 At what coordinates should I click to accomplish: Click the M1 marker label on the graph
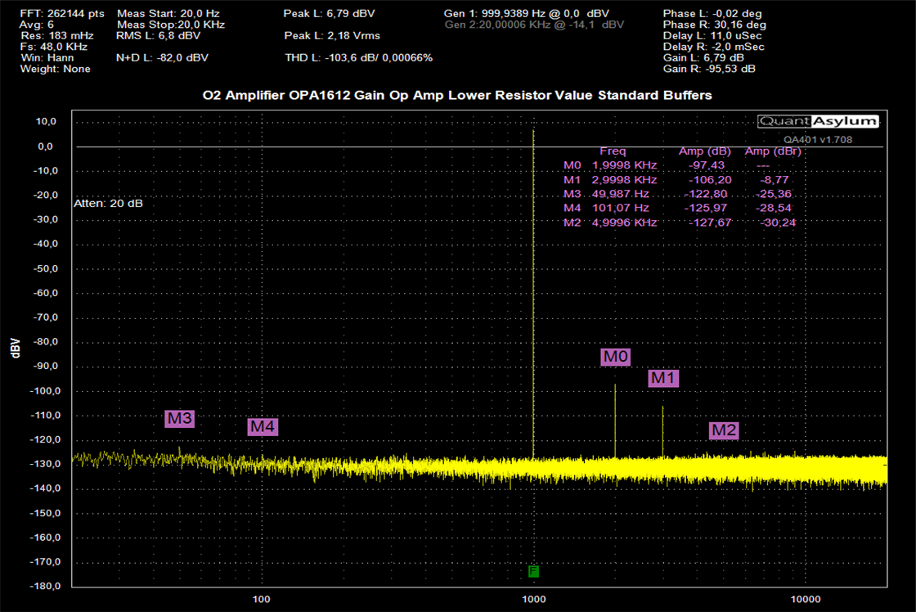coord(663,378)
